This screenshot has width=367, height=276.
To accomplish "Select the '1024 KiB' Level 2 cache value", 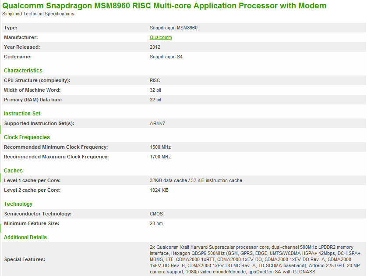I will 159,190.
